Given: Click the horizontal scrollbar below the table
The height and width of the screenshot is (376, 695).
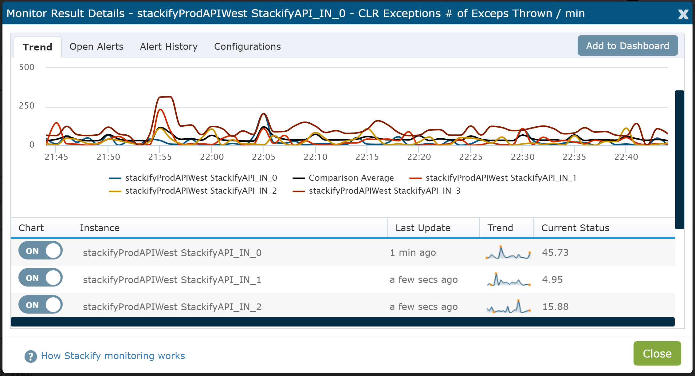Looking at the screenshot, I should click(343, 322).
